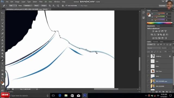Open the Layer menu
Viewport: 174px width, 98px height.
click(x=23, y=2)
